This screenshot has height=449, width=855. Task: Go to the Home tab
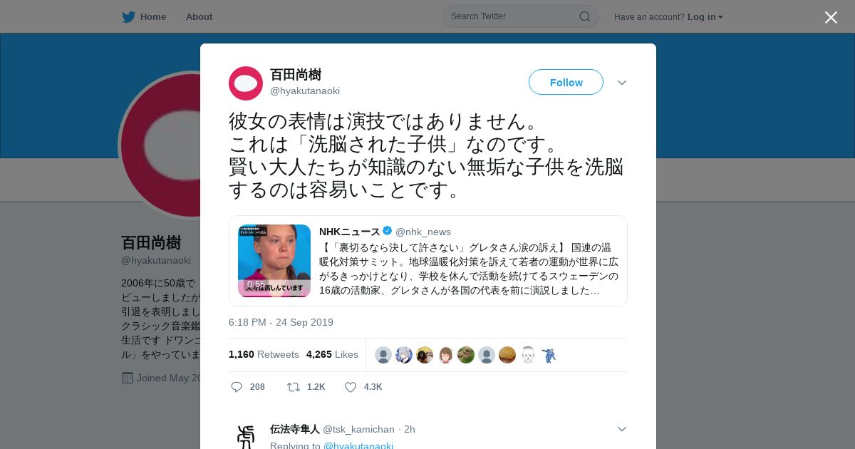[144, 17]
